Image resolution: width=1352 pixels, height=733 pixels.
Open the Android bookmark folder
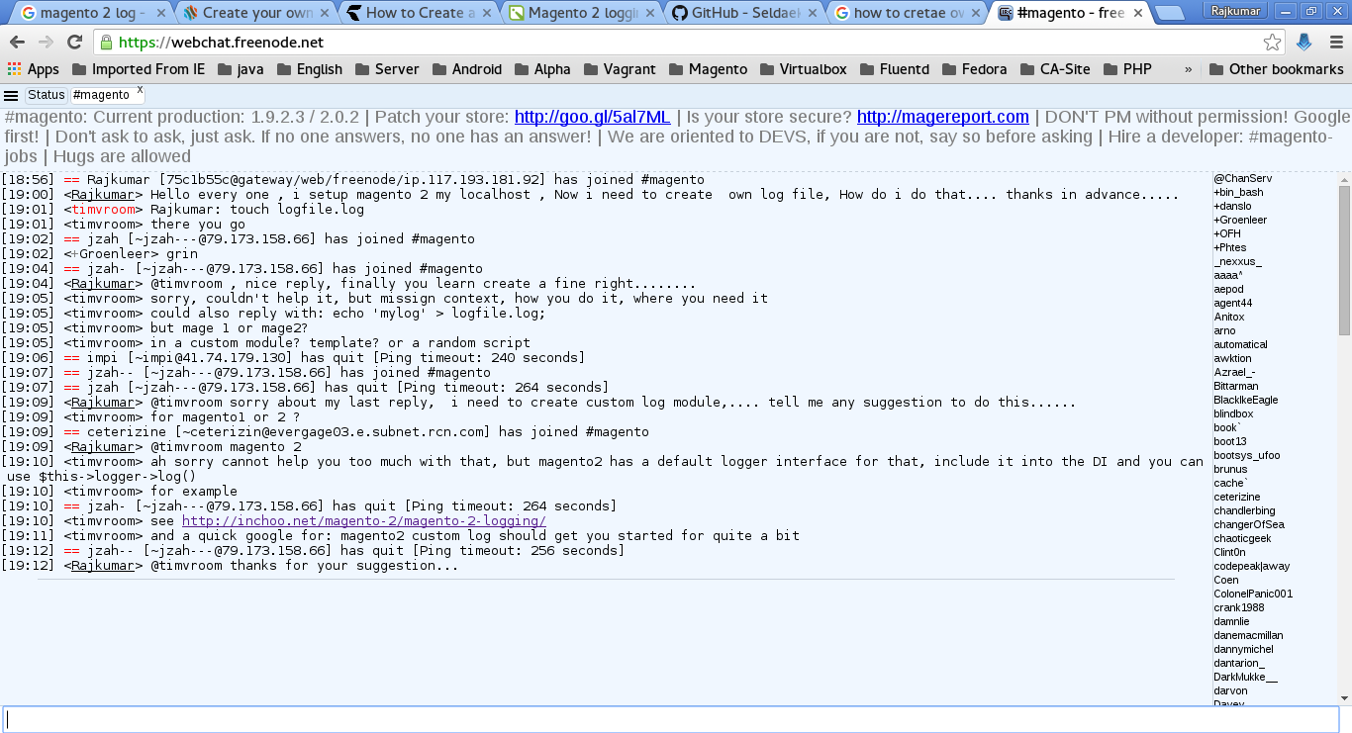pos(466,69)
